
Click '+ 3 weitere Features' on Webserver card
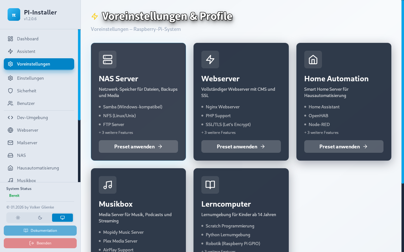click(x=218, y=133)
